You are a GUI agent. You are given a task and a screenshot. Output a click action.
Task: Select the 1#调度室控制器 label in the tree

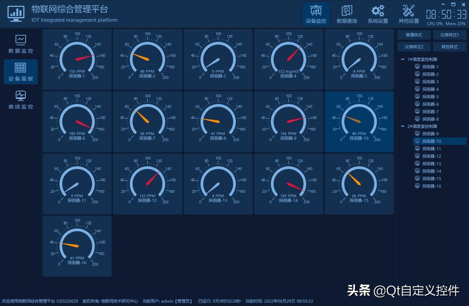(422, 59)
